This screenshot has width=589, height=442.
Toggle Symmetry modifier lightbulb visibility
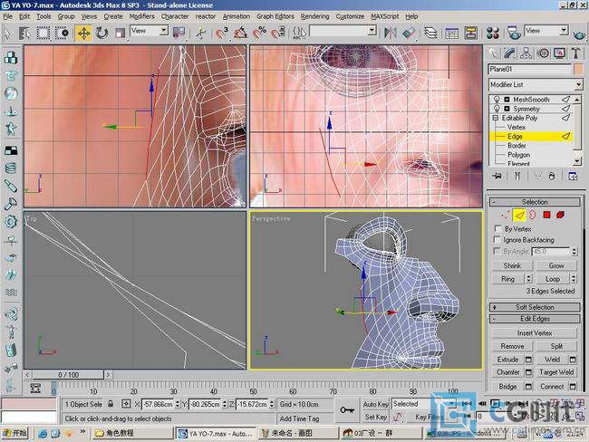(497, 109)
